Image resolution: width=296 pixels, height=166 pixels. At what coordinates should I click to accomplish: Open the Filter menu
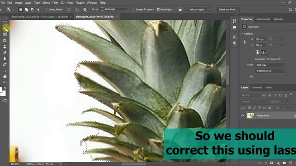[55, 3]
